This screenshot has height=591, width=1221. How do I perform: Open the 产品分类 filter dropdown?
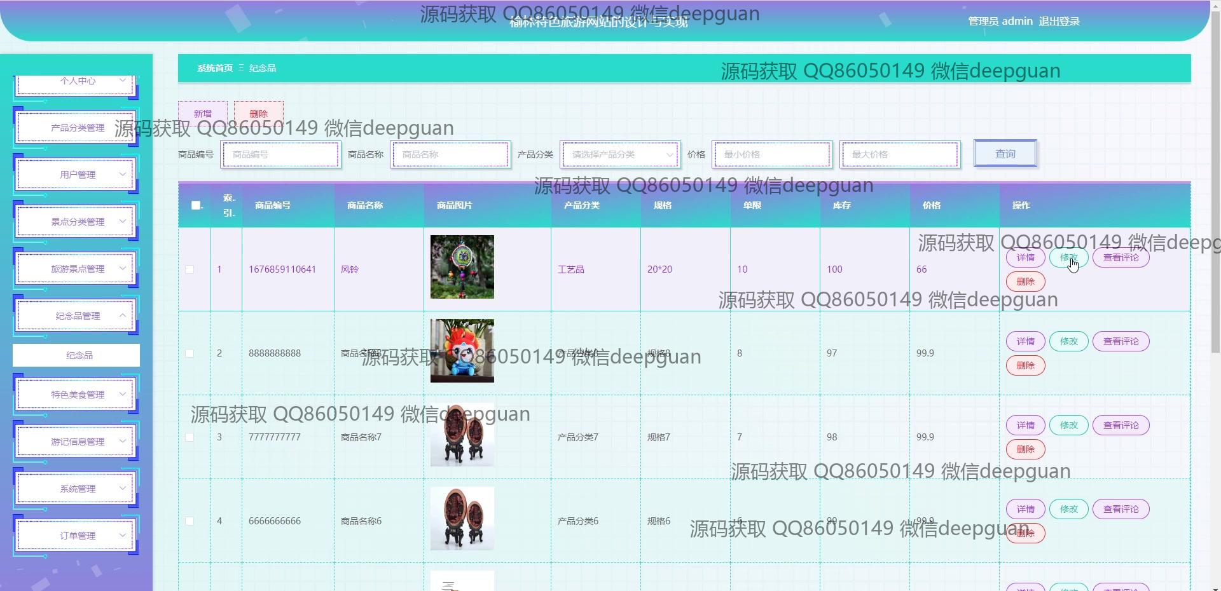(x=620, y=154)
